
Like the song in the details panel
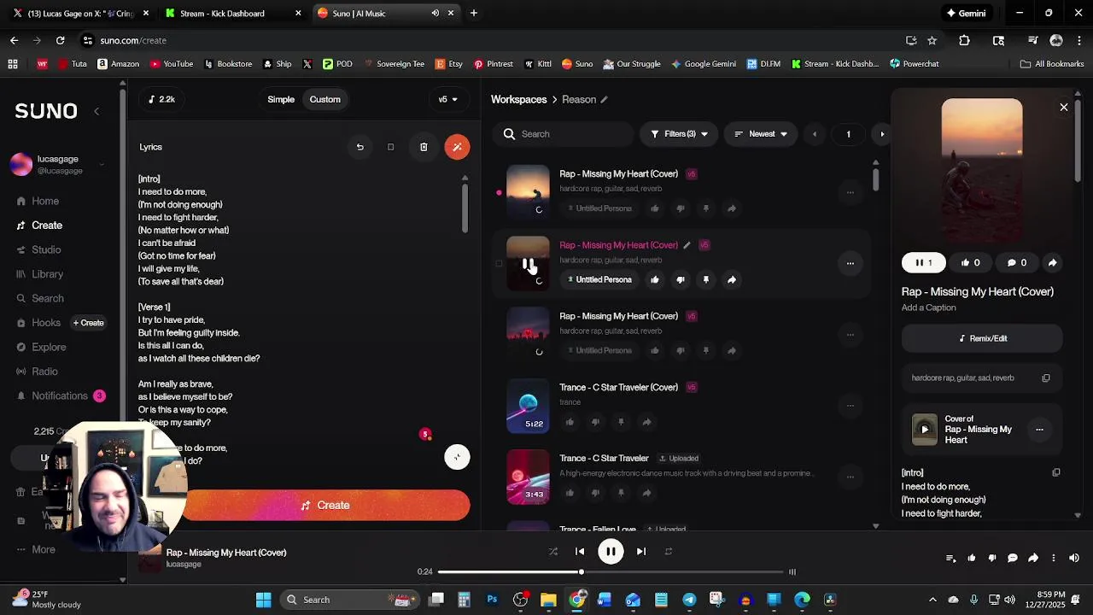(x=971, y=262)
